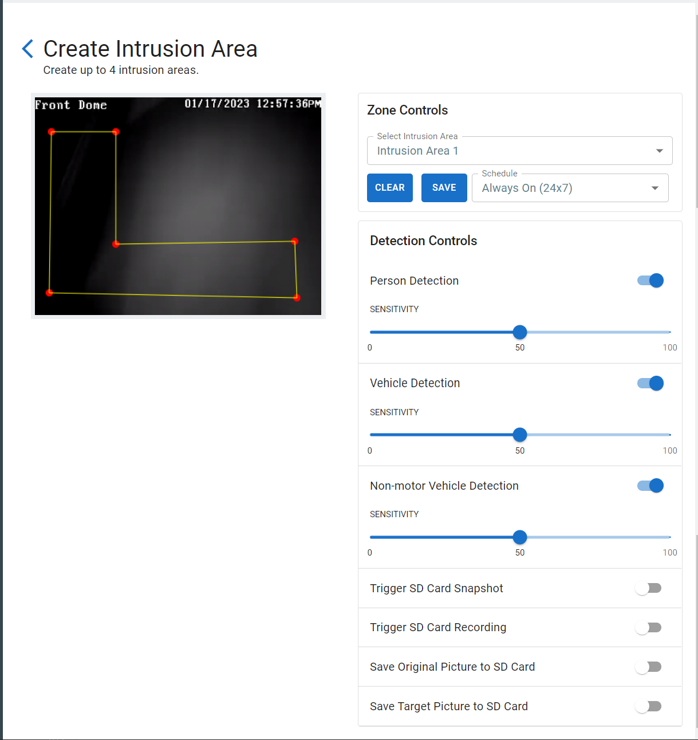The width and height of the screenshot is (698, 740).
Task: Click the 'Create up to 4 intrusion areas.' text
Action: (121, 70)
